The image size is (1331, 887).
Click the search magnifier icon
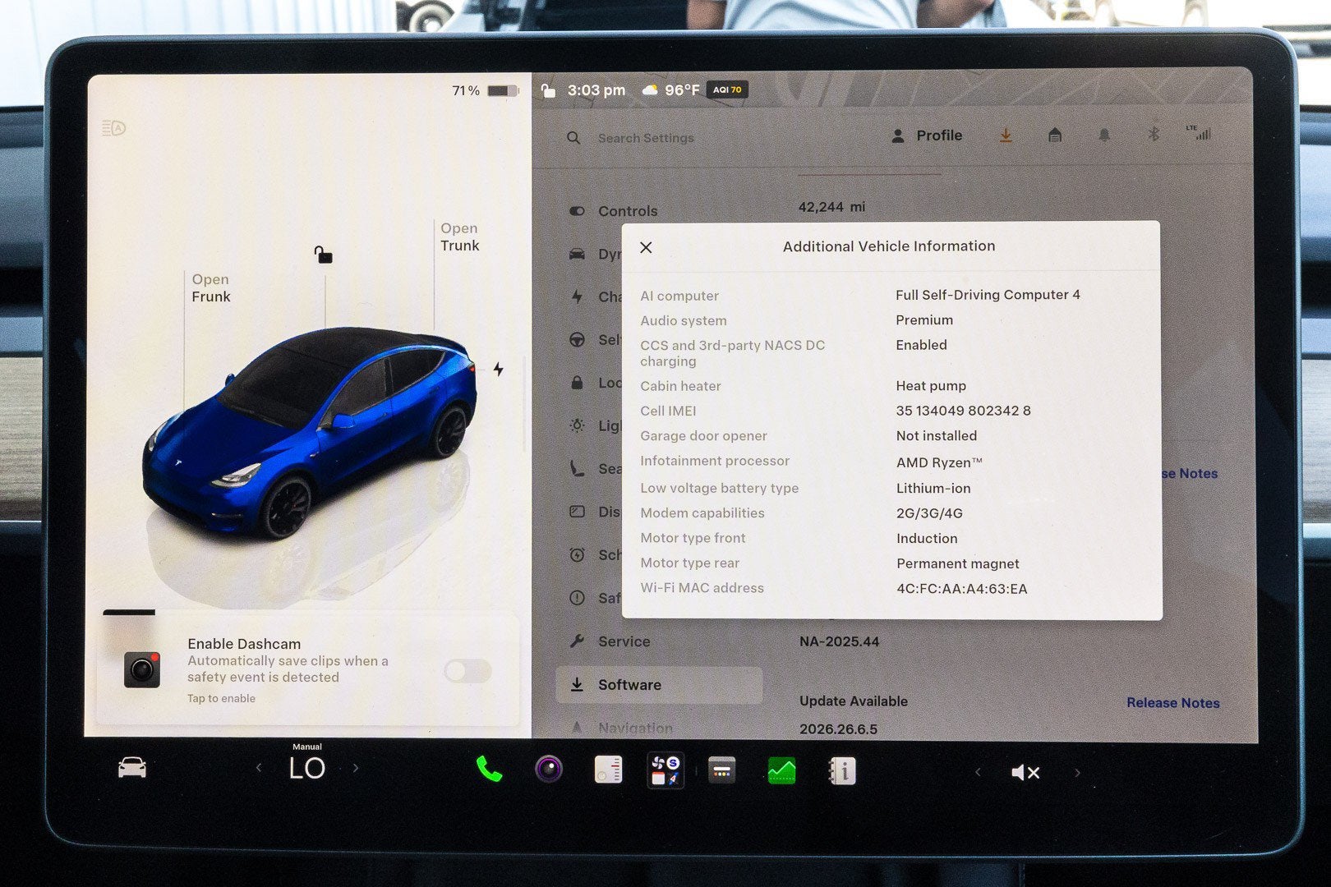pyautogui.click(x=573, y=138)
